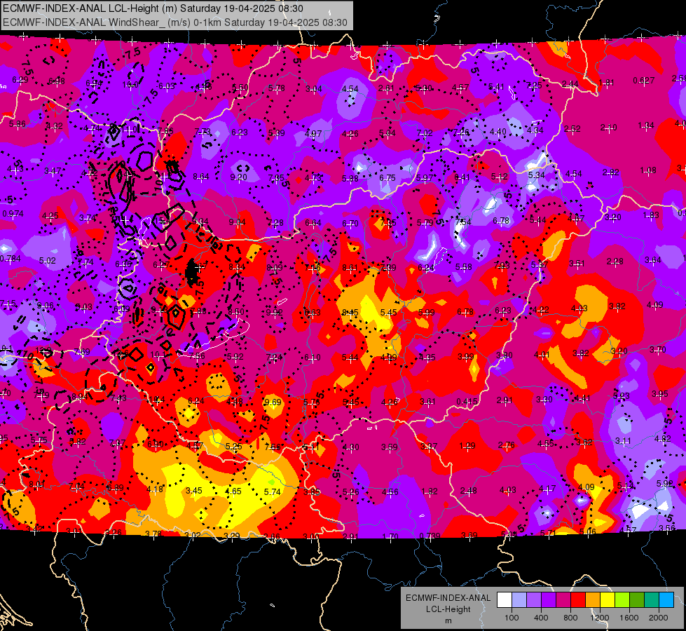Click the grid value 6.29
This screenshot has height=631, width=686.
pos(20,80)
